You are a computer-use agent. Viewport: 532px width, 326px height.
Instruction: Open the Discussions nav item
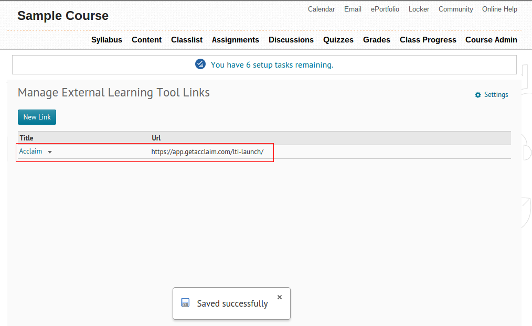tap(291, 40)
